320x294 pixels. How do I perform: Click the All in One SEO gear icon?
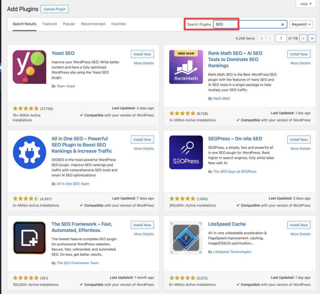[29, 153]
